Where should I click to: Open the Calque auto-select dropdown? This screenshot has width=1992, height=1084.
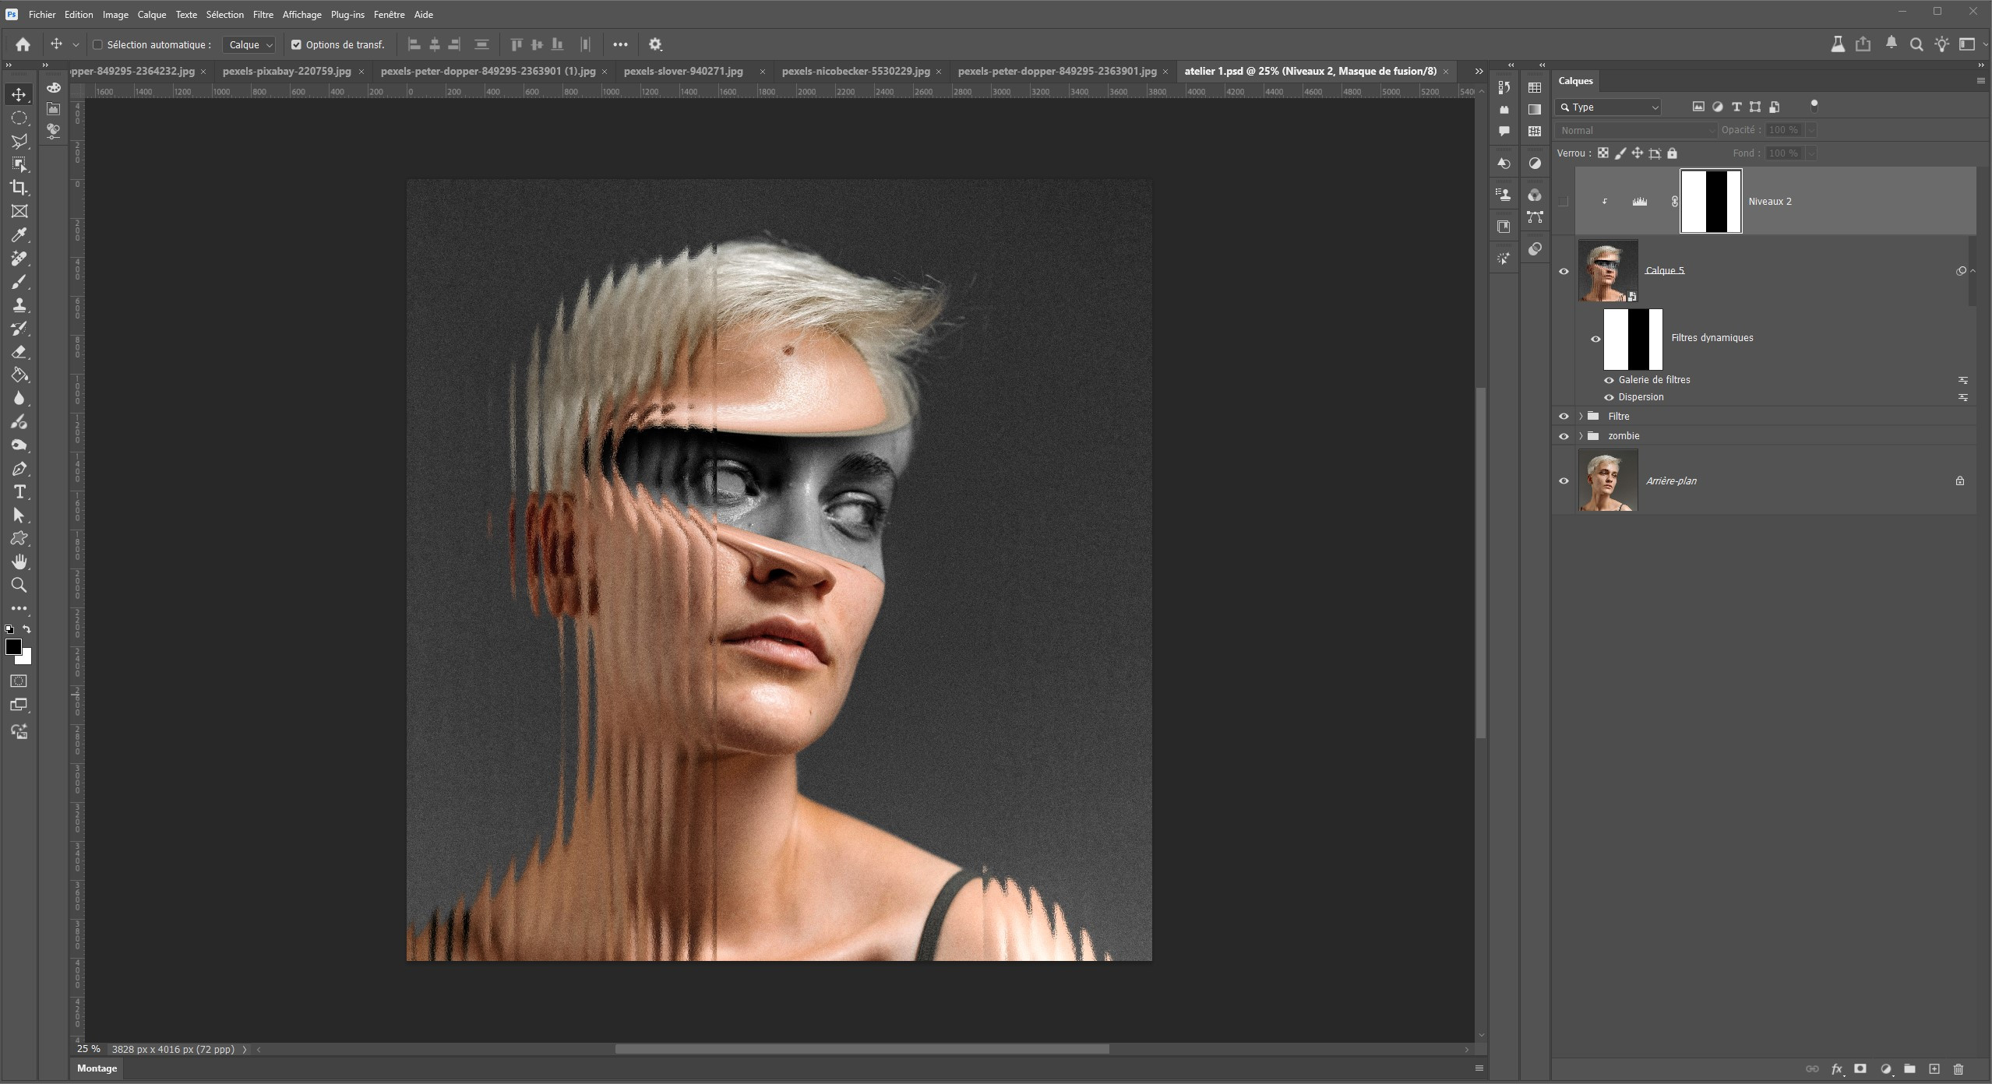click(x=249, y=44)
